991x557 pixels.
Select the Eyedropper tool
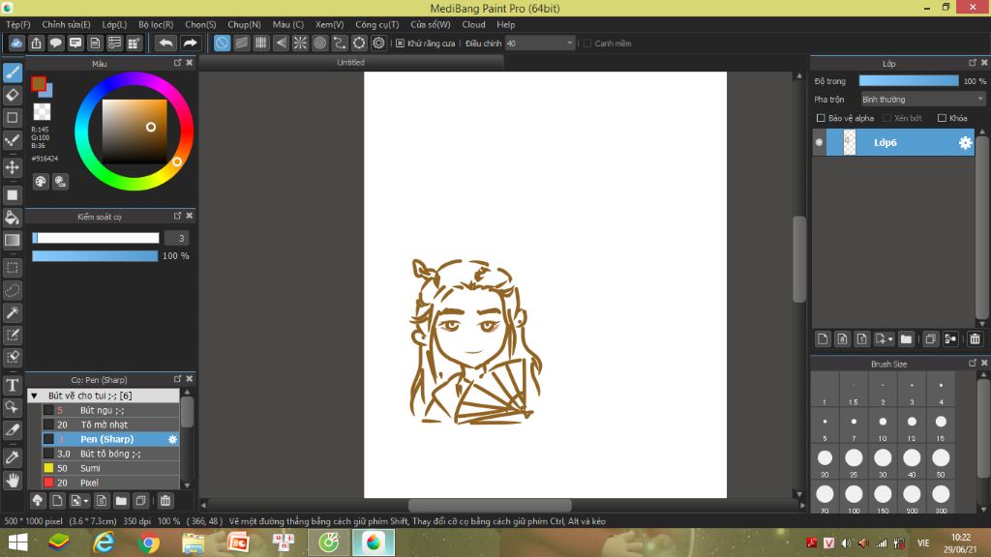[12, 457]
